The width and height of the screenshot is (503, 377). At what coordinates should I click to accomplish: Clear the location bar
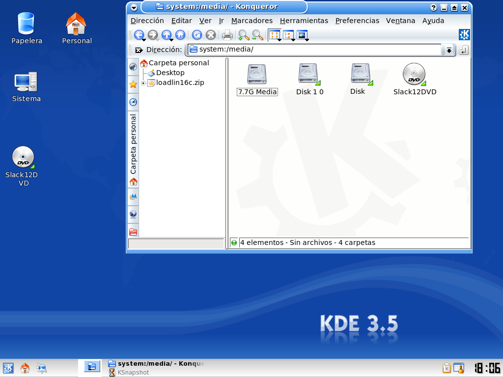click(x=139, y=50)
